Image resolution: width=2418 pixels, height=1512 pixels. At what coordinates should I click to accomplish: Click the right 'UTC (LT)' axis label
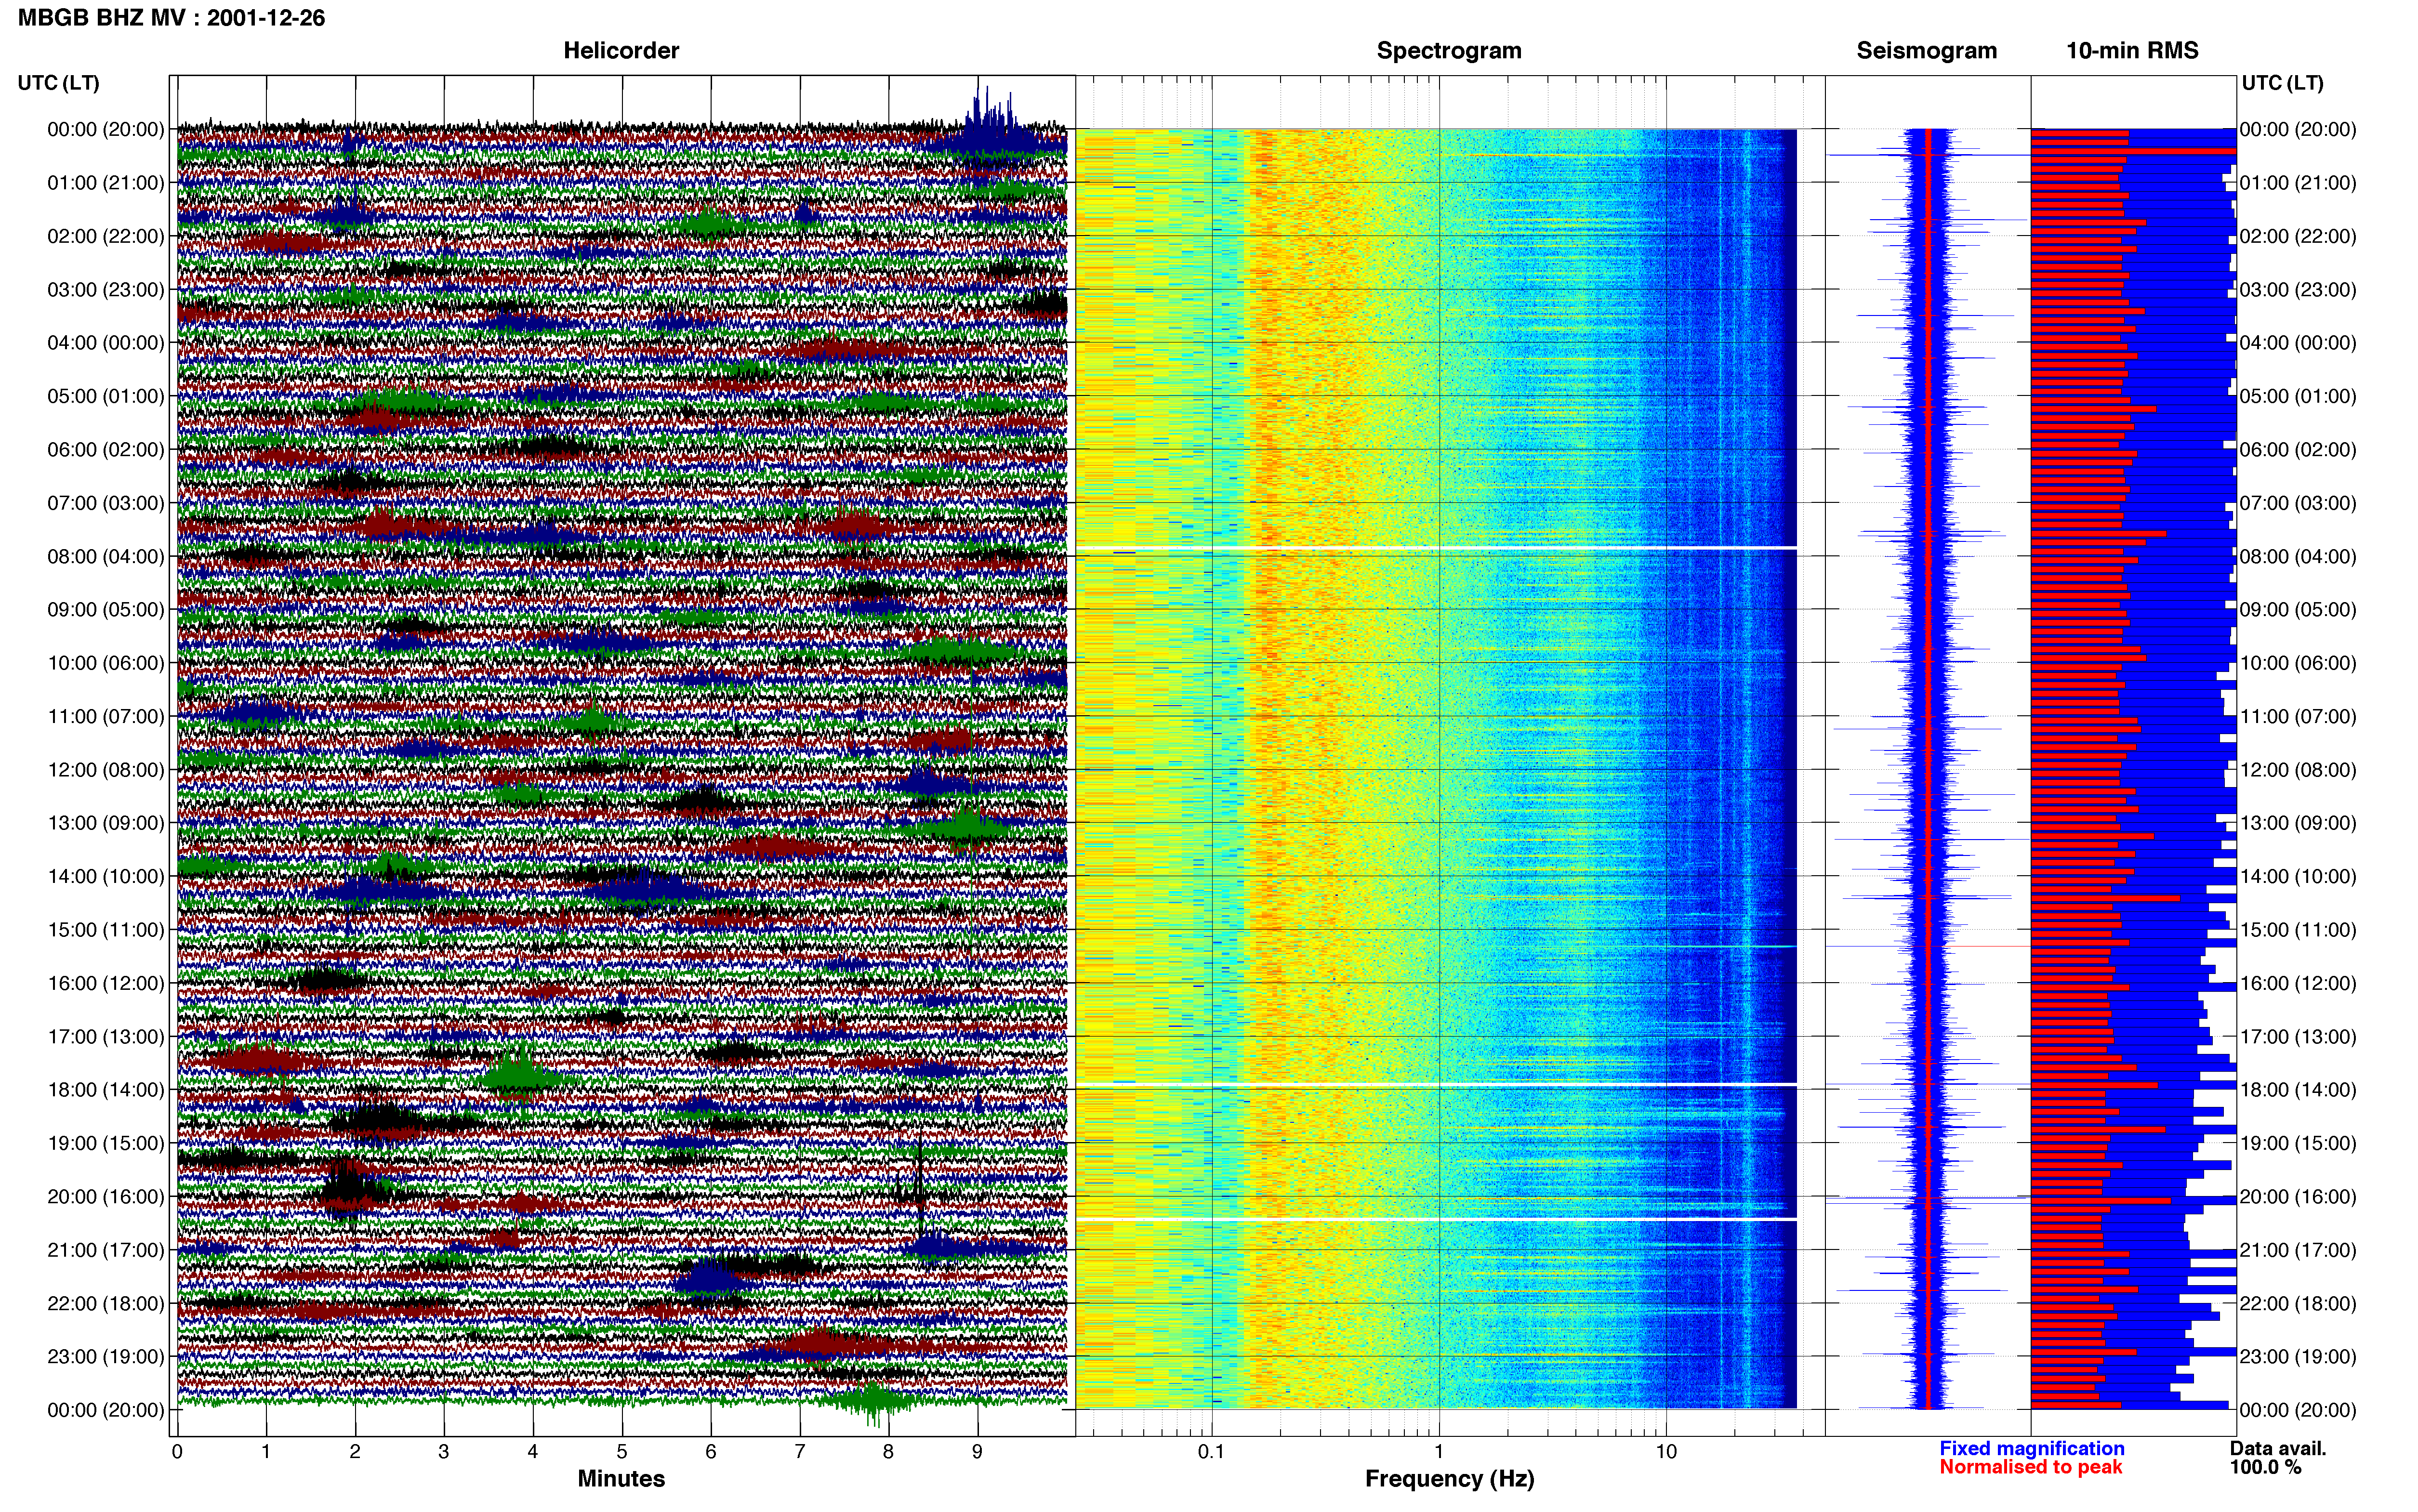click(x=2282, y=83)
